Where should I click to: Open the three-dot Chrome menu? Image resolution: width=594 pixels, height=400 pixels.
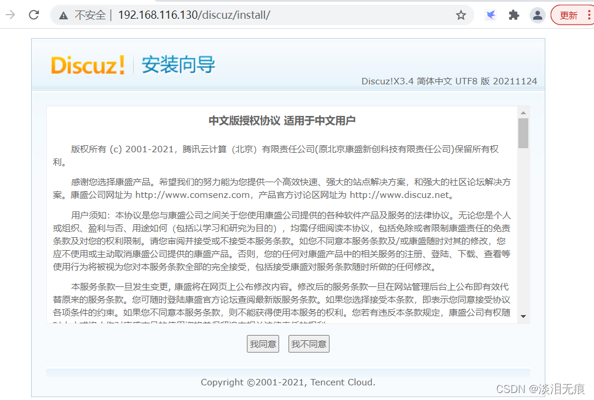click(x=589, y=15)
